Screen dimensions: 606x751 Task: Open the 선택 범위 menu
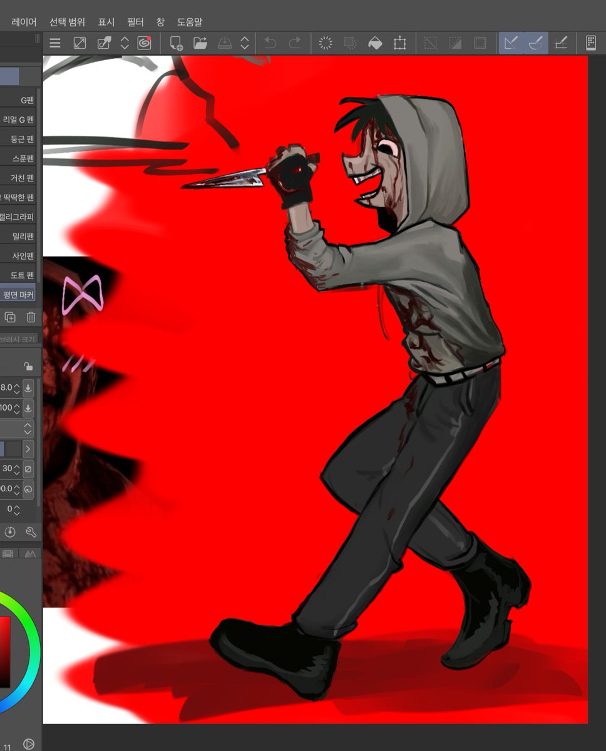click(x=67, y=22)
